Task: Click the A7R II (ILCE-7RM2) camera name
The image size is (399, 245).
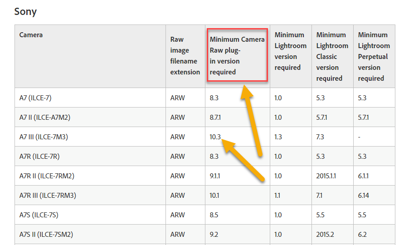Action: [x=46, y=176]
